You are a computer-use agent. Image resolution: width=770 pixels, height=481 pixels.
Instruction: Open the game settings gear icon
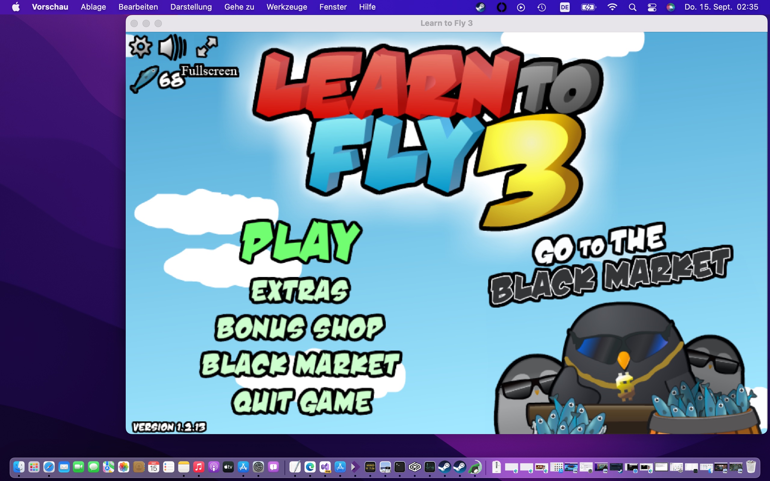[x=140, y=47]
